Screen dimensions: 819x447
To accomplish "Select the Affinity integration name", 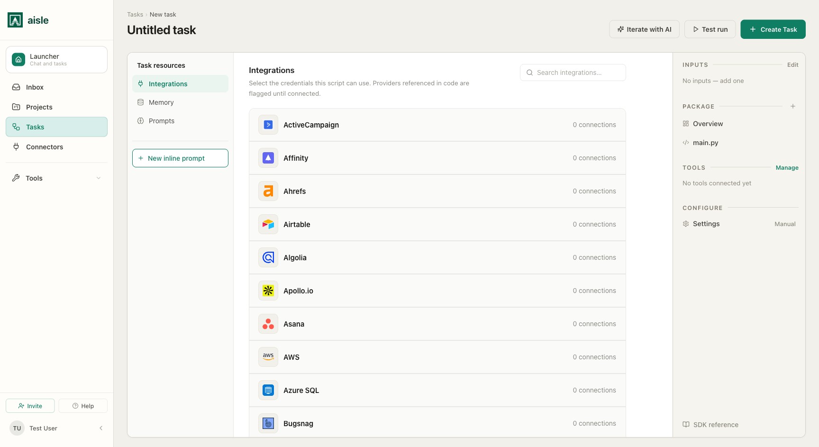I will click(x=296, y=158).
